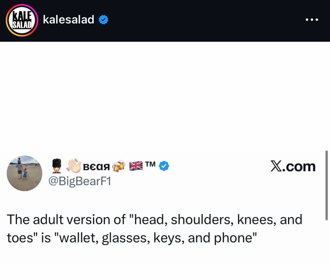Click the tweet text about head, shoulders
This screenshot has height=279, width=330.
click(155, 219)
